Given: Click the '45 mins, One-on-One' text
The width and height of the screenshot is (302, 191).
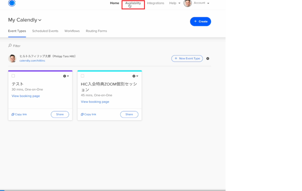Looking at the screenshot, I should (96, 95).
